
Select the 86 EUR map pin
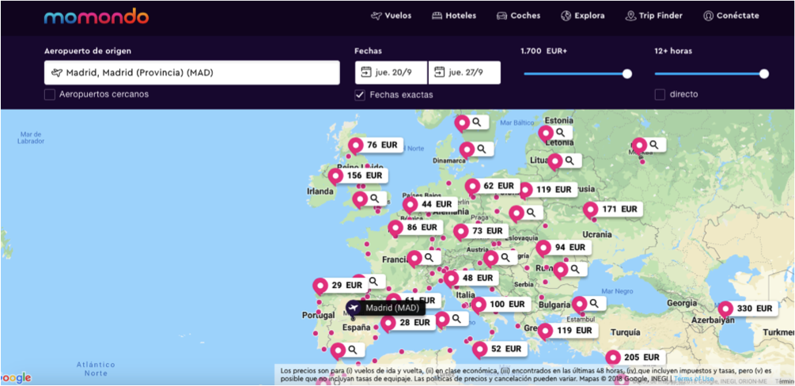pyautogui.click(x=416, y=228)
